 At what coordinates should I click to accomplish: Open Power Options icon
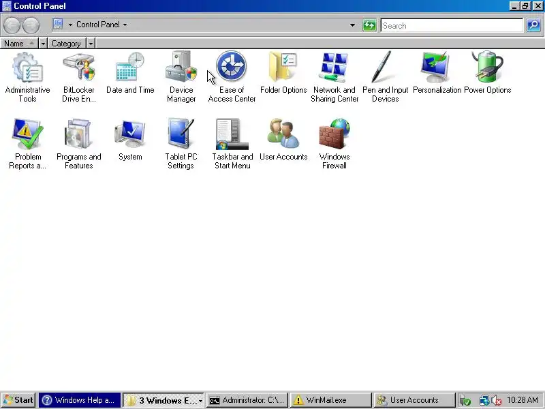point(487,67)
